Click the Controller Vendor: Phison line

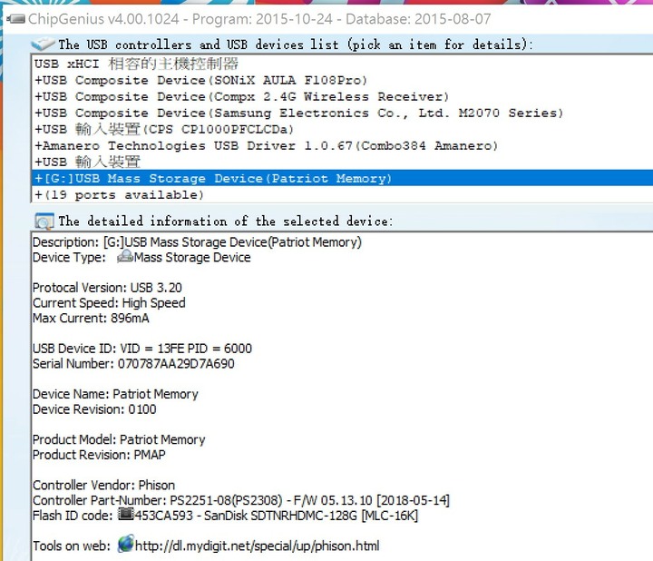click(103, 485)
